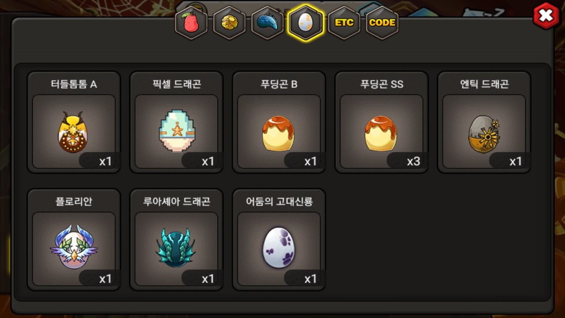Viewport: 565px width, 318px height.
Task: Select the 엔틱 드래곤 gear egg
Action: click(484, 134)
